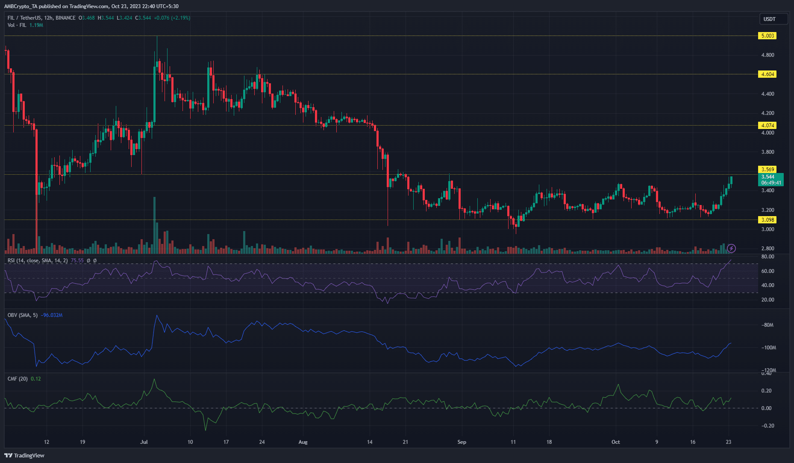Click the Jul label on time axis
Screen dimensions: 794x463
[144, 442]
